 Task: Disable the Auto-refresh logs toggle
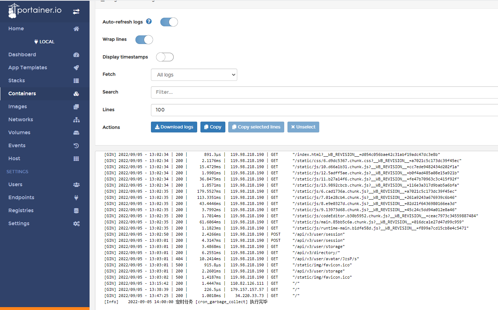click(x=169, y=22)
